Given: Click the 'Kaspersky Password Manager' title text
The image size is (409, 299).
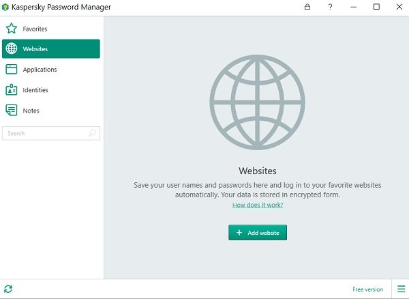Looking at the screenshot, I should coord(61,7).
